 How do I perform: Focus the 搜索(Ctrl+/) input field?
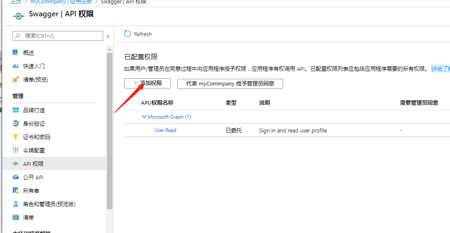[x=58, y=36]
